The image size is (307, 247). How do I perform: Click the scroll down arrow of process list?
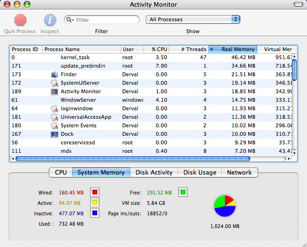pyautogui.click(x=294, y=153)
